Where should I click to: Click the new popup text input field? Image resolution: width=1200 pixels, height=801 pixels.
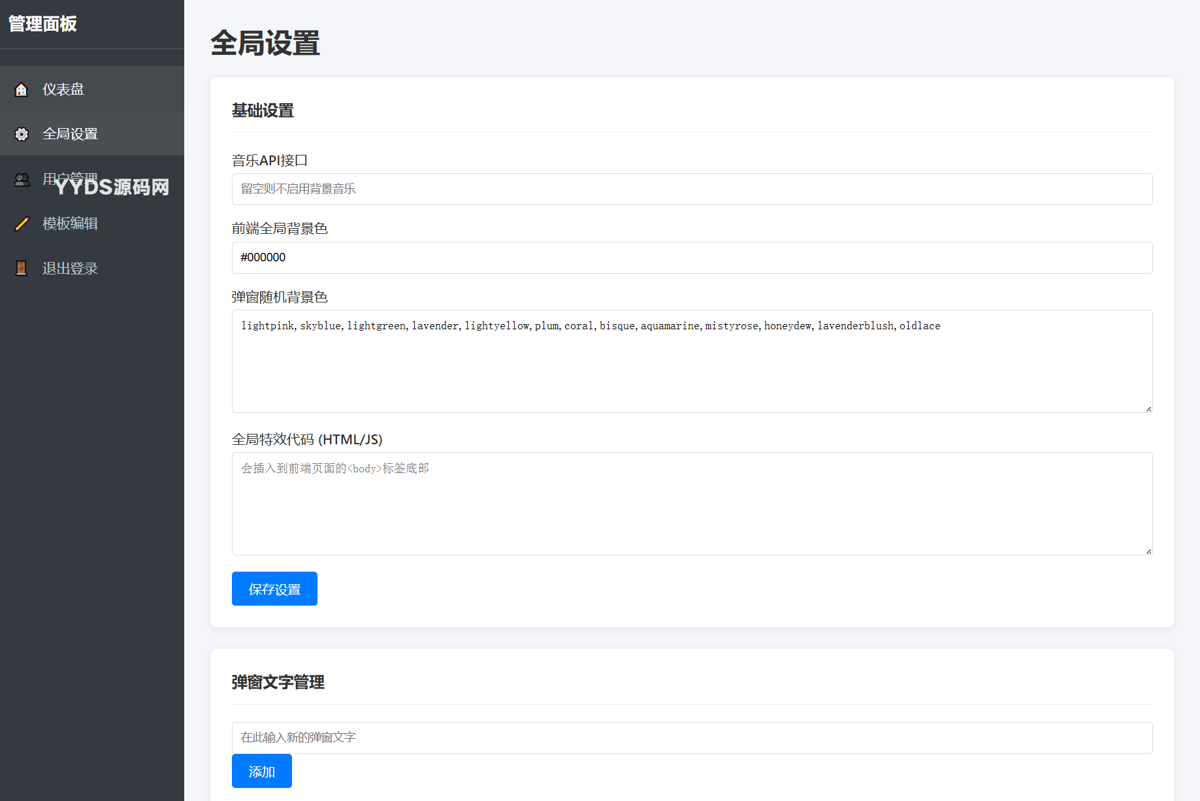coord(692,738)
